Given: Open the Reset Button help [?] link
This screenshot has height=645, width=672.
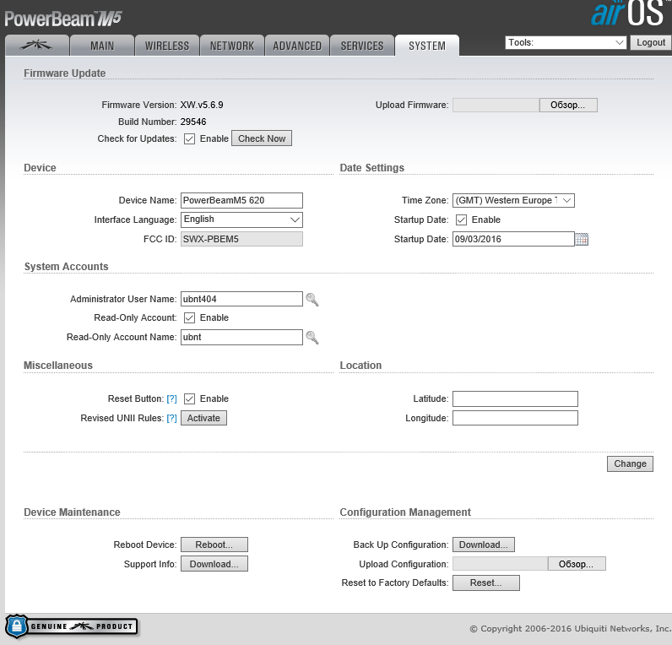Looking at the screenshot, I should [x=172, y=399].
